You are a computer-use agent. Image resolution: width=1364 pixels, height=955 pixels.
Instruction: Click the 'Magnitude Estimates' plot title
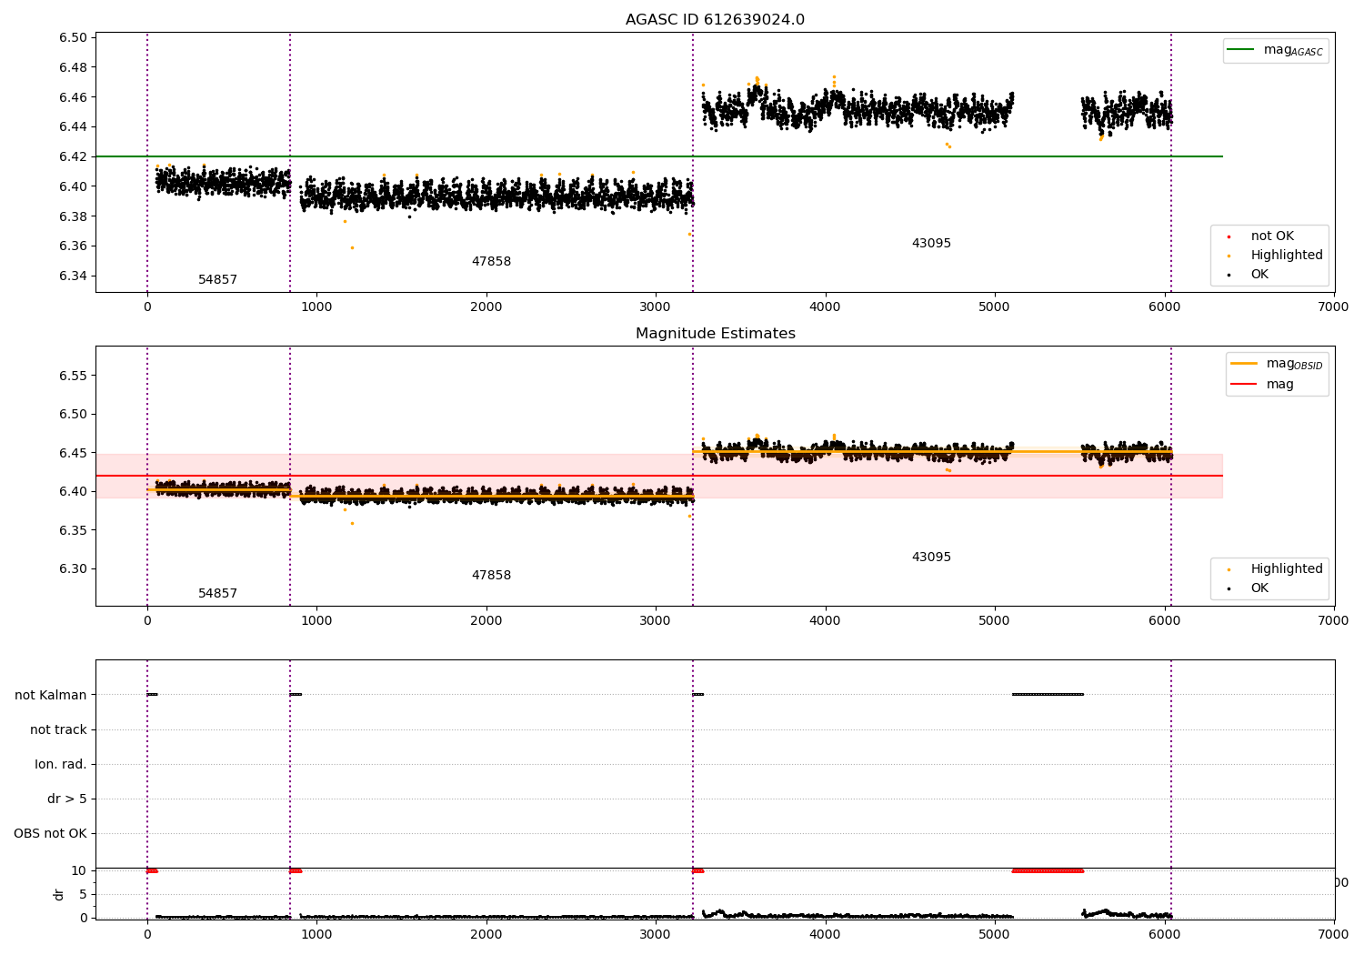[x=715, y=334]
